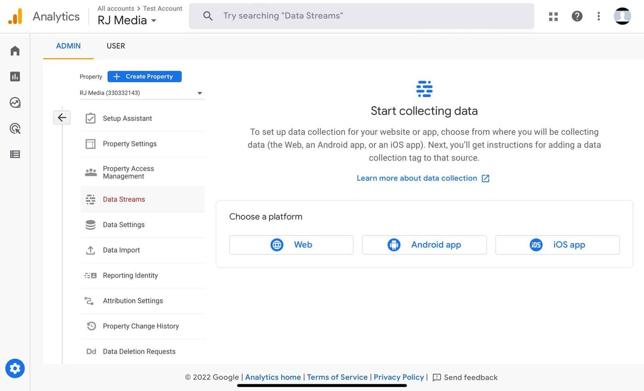Open the RJ Media (330332143) property dropdown
This screenshot has width=644, height=391.
(x=142, y=93)
